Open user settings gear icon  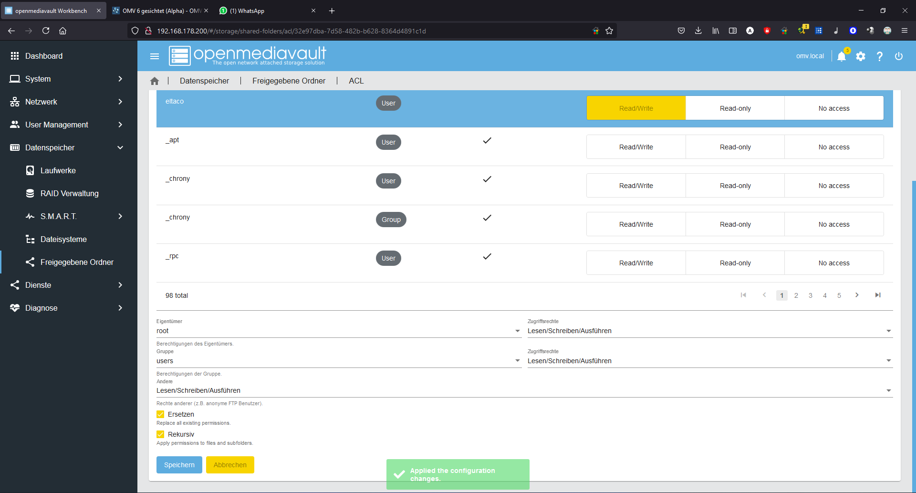pyautogui.click(x=861, y=56)
